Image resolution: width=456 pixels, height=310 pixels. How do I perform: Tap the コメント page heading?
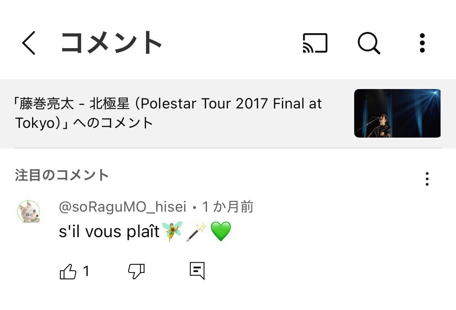tap(111, 43)
